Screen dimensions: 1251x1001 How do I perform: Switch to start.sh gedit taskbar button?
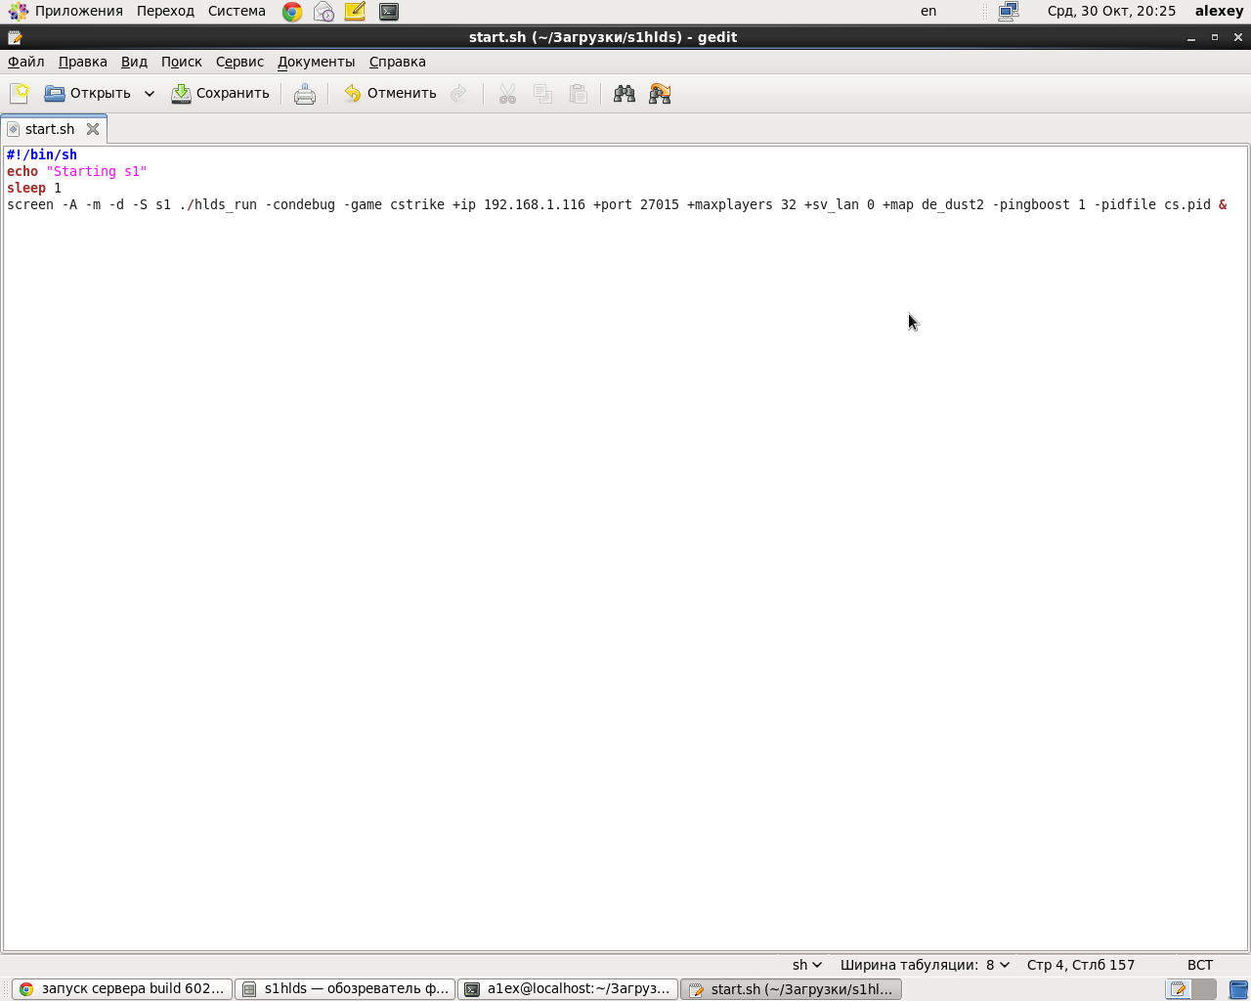[x=791, y=989]
